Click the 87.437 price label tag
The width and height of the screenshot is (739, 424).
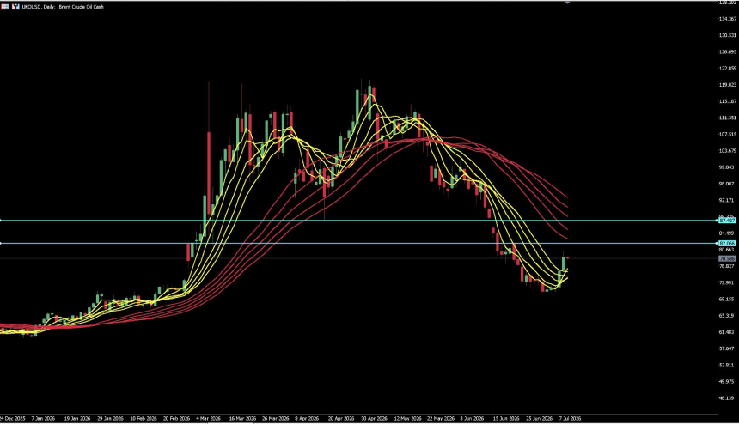click(x=727, y=221)
